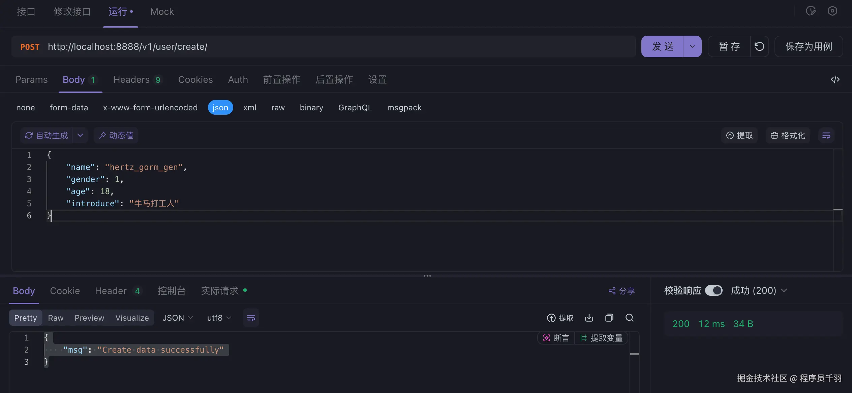Click the 保存为用例 button
Viewport: 852px width, 393px height.
808,46
